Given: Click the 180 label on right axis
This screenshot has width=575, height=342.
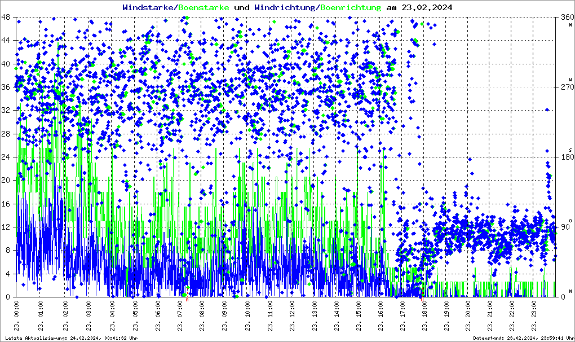Looking at the screenshot, I should pos(564,157).
